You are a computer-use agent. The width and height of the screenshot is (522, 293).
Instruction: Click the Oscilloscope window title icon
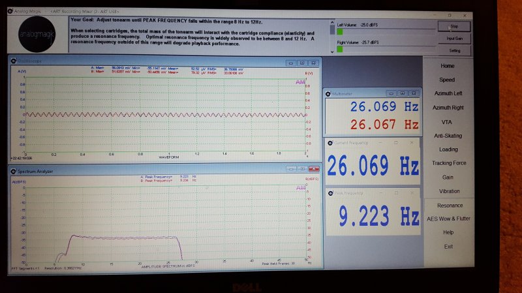coord(13,61)
